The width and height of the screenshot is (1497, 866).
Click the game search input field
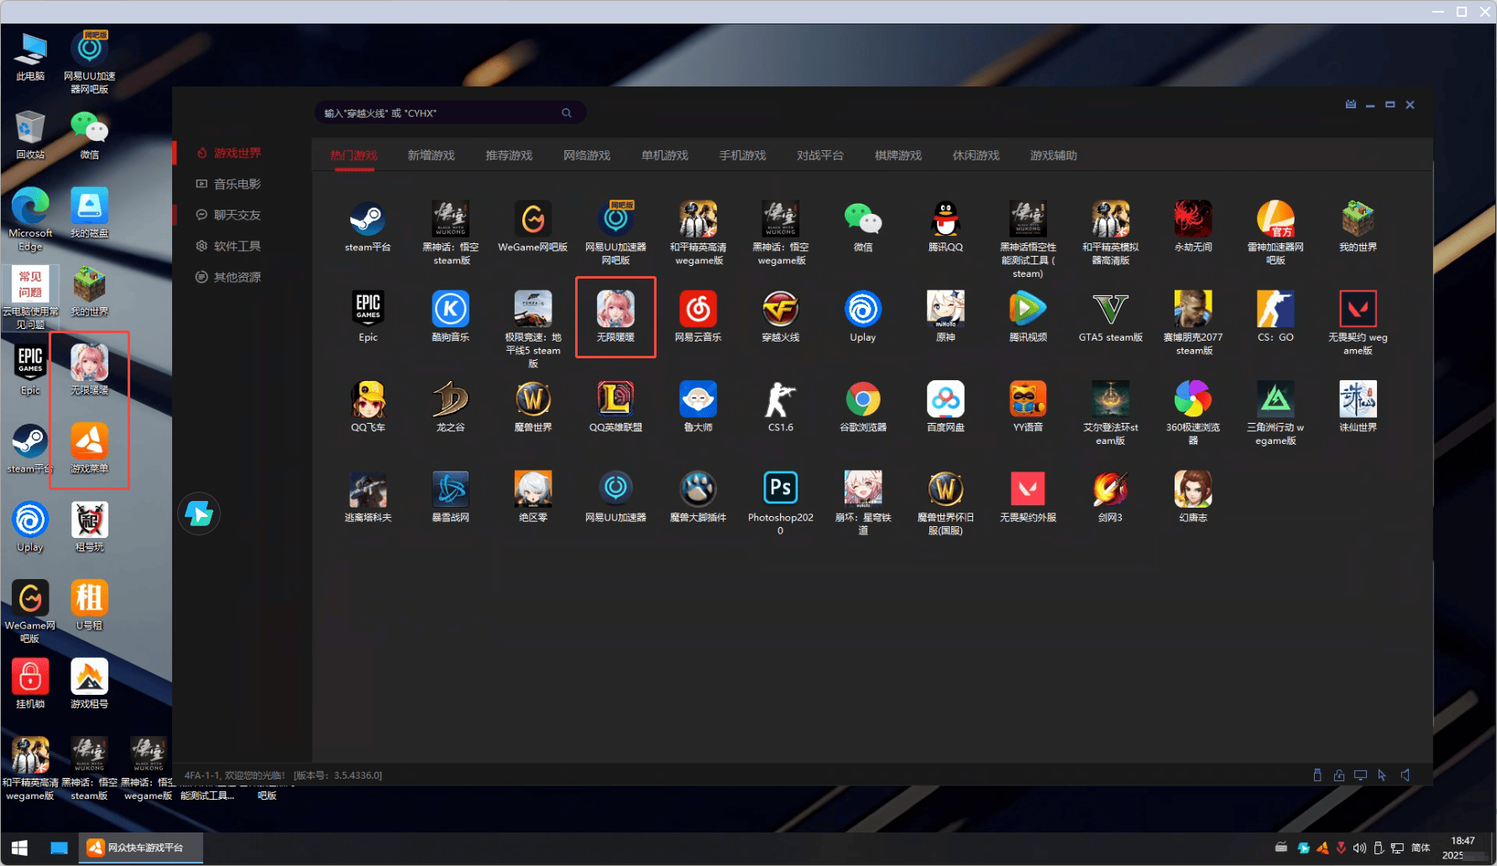(x=441, y=113)
